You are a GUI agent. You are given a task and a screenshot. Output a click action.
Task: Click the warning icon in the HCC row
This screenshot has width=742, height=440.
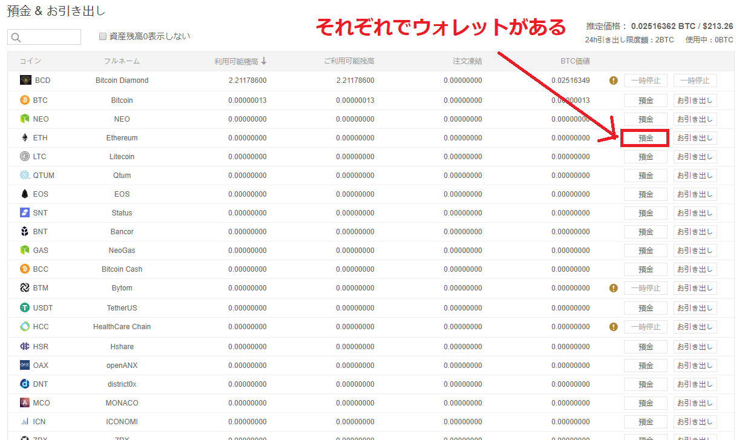(x=614, y=327)
